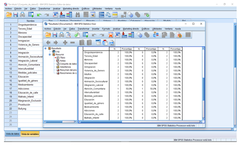
Task: Click Drogodependencia variable name cell
Action: 30,25
